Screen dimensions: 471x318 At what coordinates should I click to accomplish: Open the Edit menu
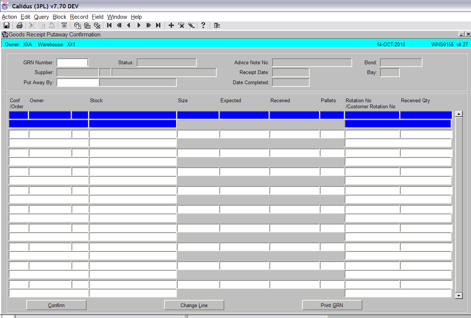click(x=25, y=17)
